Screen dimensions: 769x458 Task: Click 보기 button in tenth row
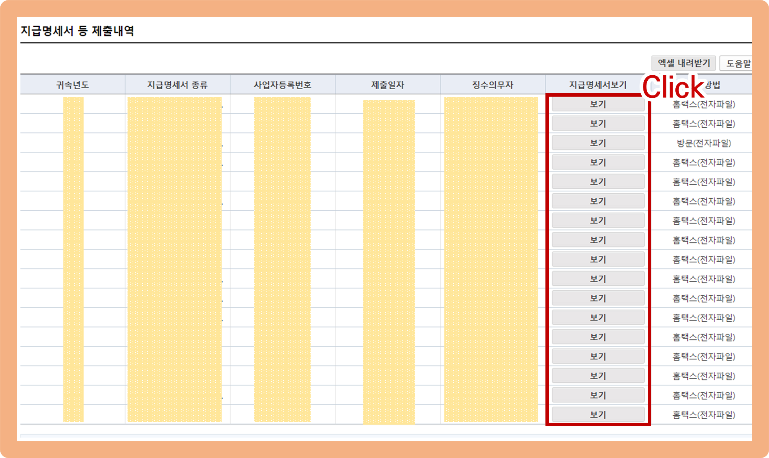(598, 279)
